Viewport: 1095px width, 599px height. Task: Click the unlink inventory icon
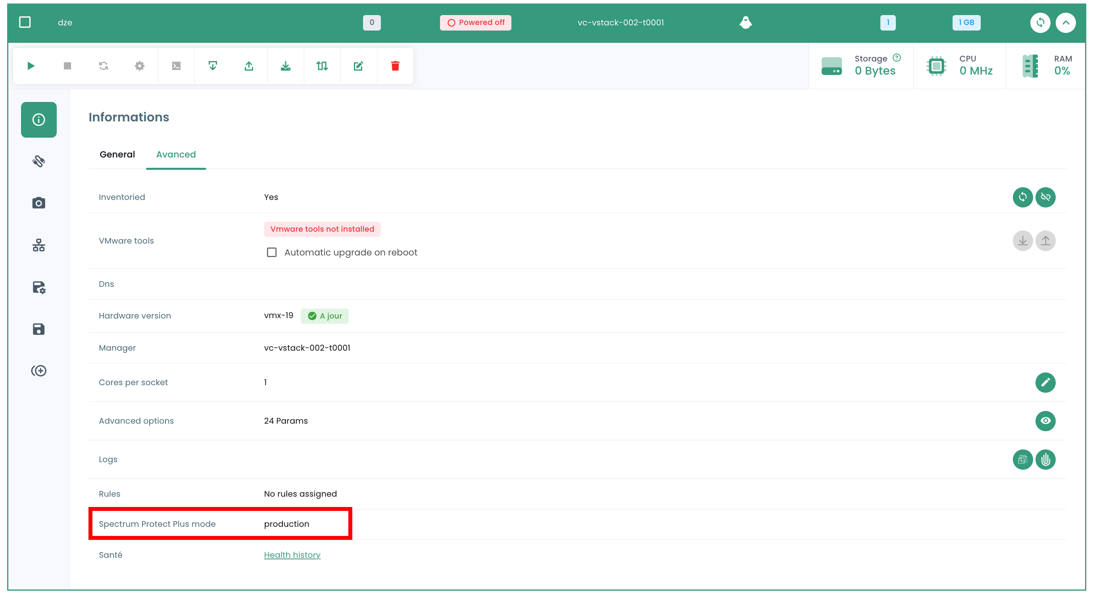click(1045, 197)
